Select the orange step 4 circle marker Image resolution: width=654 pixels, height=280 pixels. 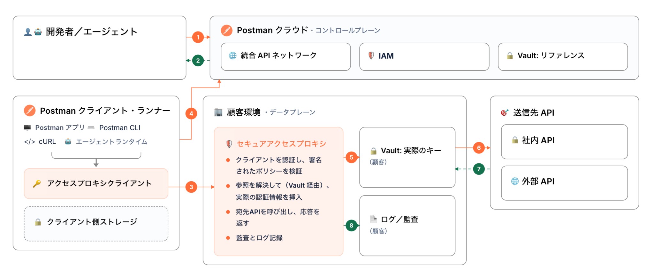191,113
